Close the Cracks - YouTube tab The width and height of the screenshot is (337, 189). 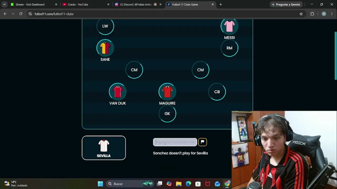click(108, 4)
